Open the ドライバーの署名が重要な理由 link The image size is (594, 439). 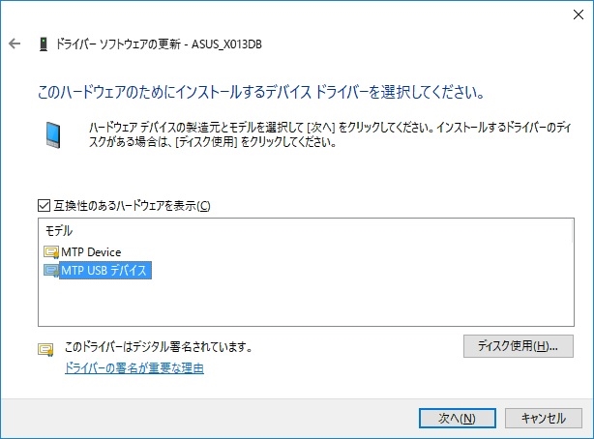coord(134,368)
